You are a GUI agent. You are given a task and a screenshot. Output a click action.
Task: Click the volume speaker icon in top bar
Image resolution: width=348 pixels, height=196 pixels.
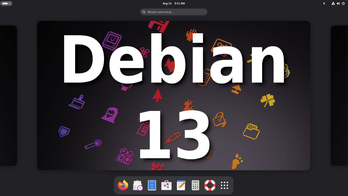(338, 3)
